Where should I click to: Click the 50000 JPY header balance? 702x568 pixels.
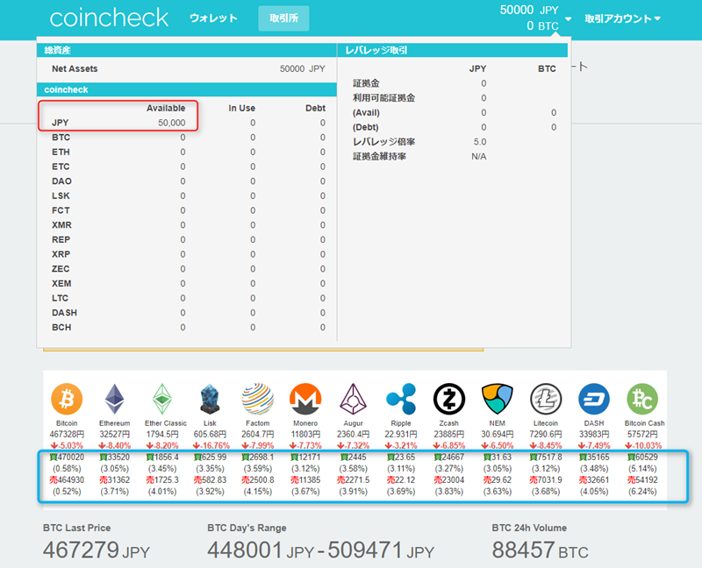click(x=529, y=10)
